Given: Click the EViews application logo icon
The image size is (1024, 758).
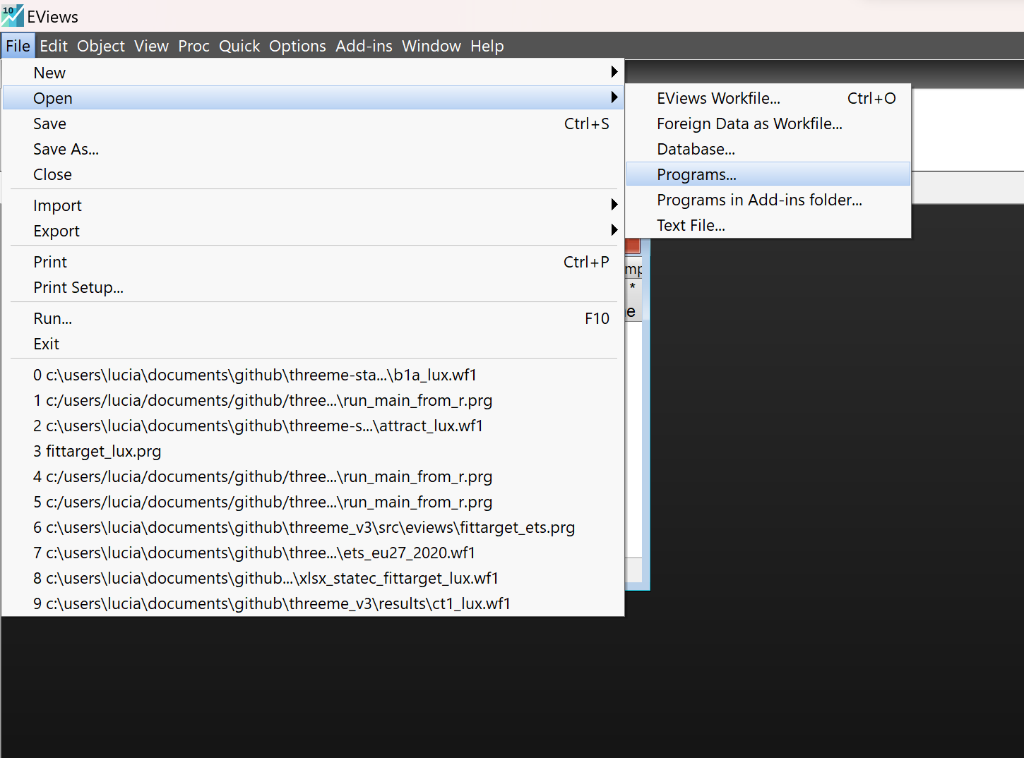Looking at the screenshot, I should pos(13,16).
